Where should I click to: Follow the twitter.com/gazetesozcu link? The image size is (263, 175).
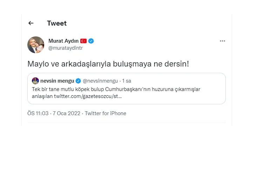(x=88, y=96)
